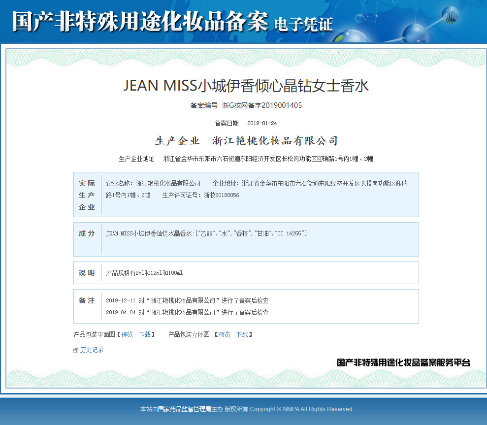
Task: Click the filing date 2019-01-24
Action: [x=262, y=123]
